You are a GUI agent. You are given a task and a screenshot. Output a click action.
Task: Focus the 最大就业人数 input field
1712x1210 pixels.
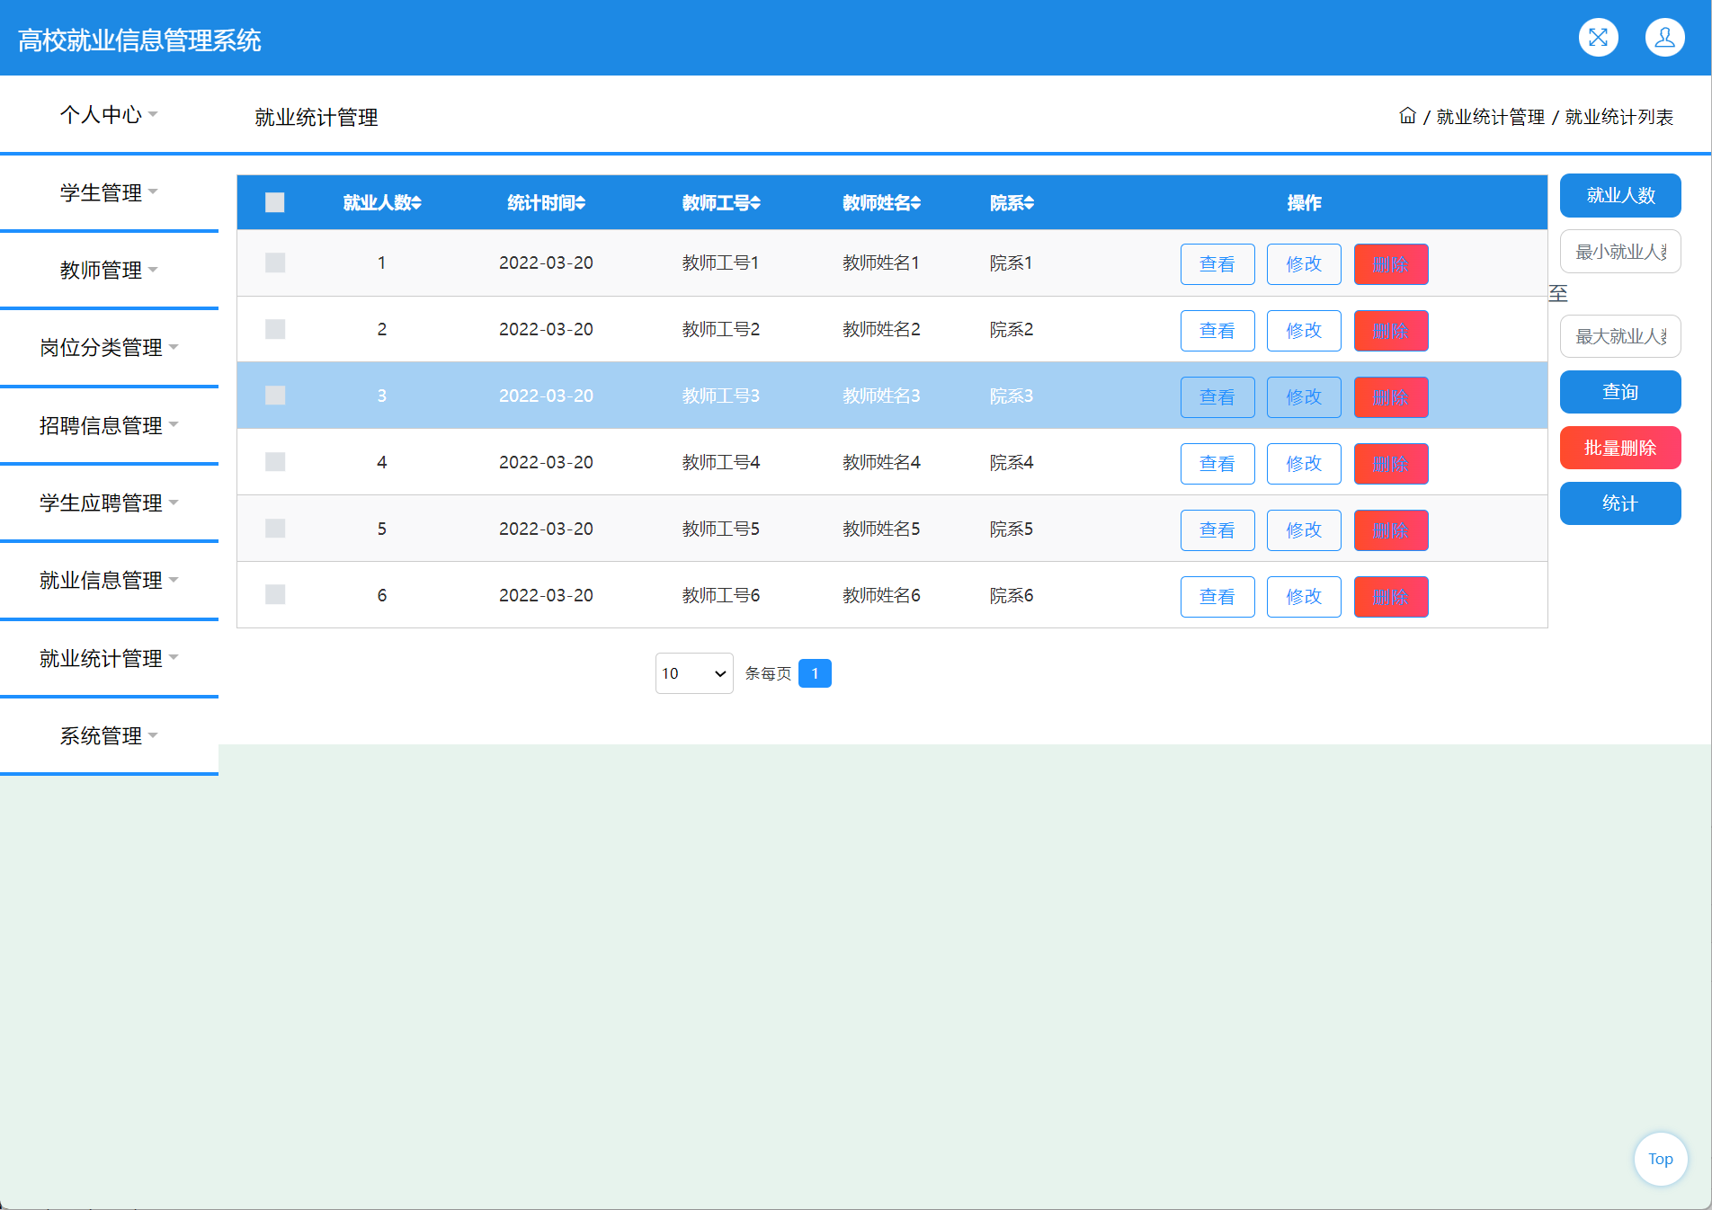coord(1620,336)
